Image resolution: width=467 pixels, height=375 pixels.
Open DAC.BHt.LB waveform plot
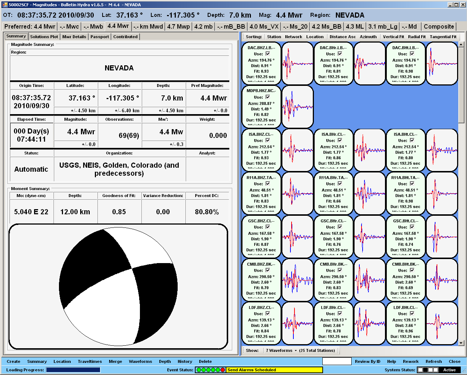(x=442, y=63)
